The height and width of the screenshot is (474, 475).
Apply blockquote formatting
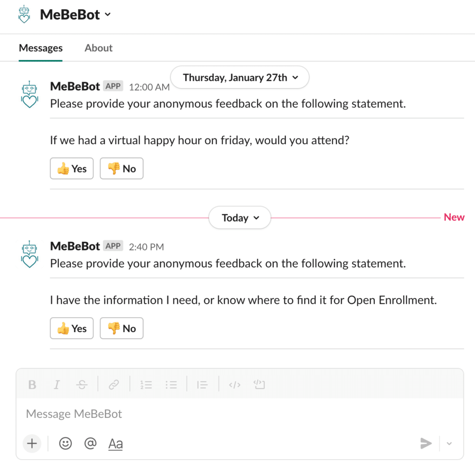coord(202,384)
